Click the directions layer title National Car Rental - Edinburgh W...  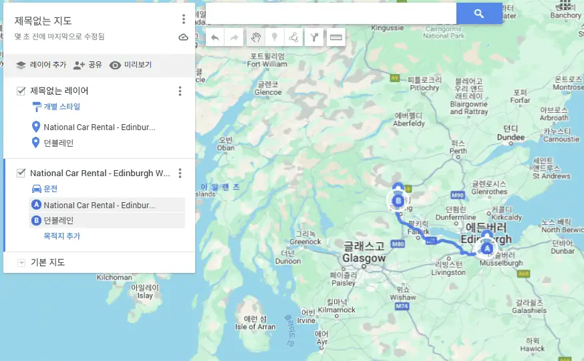pos(100,173)
